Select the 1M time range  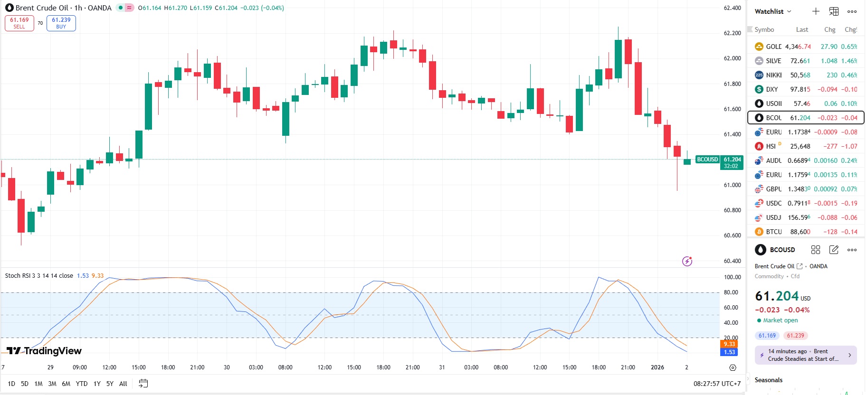(x=38, y=384)
